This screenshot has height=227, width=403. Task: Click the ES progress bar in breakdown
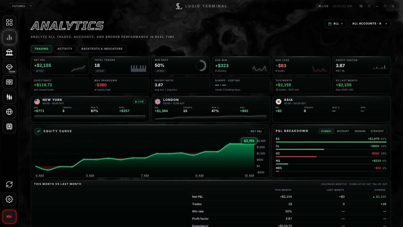pos(331,142)
